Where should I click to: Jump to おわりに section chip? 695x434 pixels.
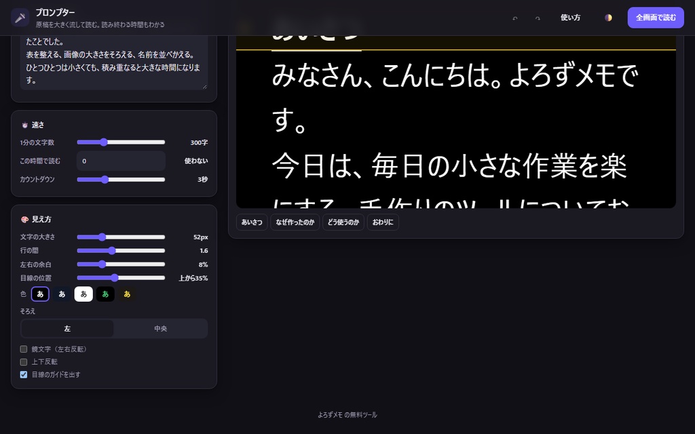click(383, 222)
